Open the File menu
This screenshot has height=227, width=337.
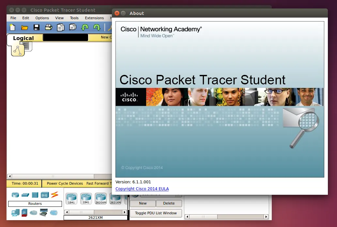[x=13, y=18]
